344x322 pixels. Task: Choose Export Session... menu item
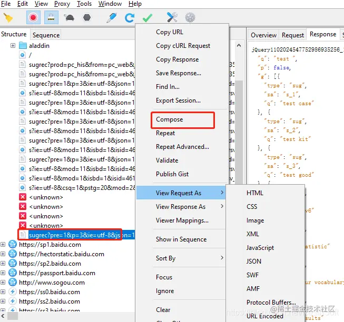[x=178, y=100]
